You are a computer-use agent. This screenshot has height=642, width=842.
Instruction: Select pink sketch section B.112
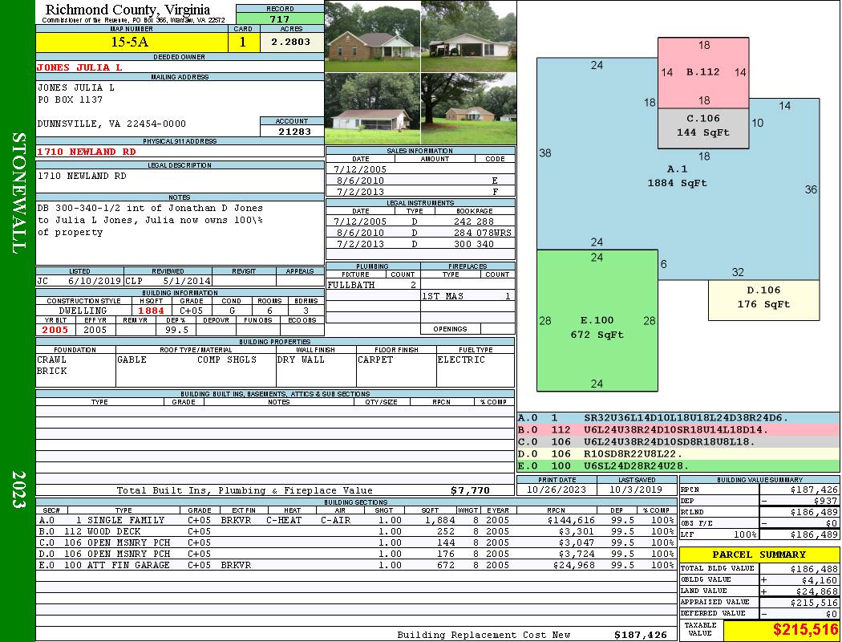point(703,72)
